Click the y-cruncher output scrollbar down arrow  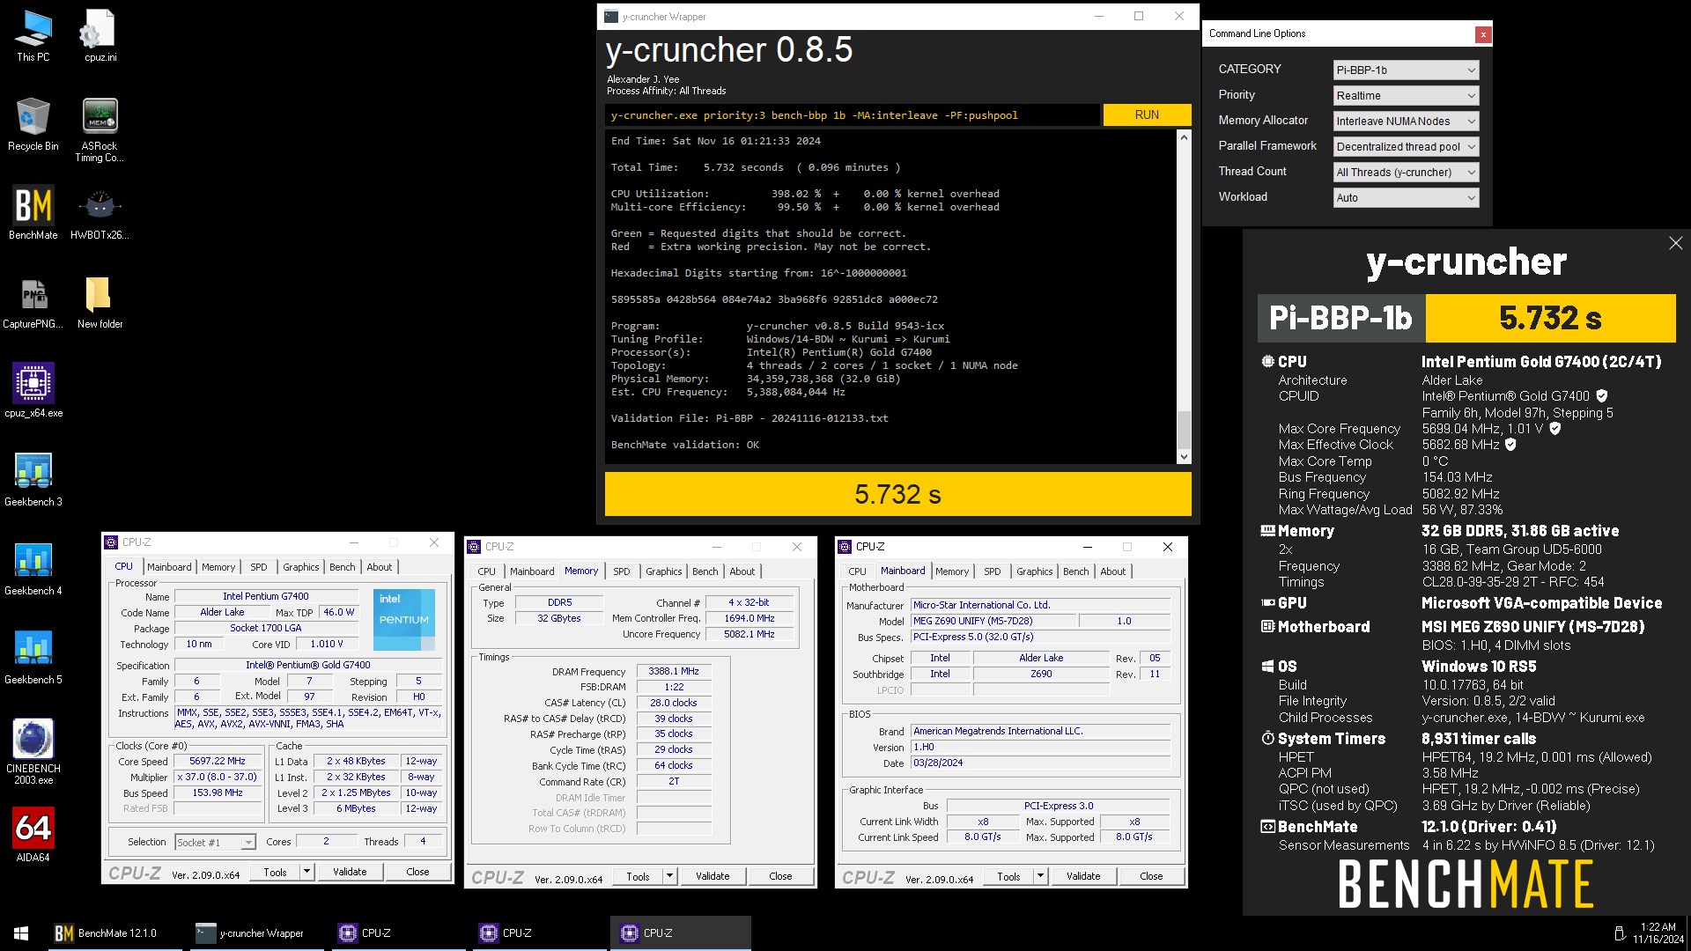point(1184,457)
